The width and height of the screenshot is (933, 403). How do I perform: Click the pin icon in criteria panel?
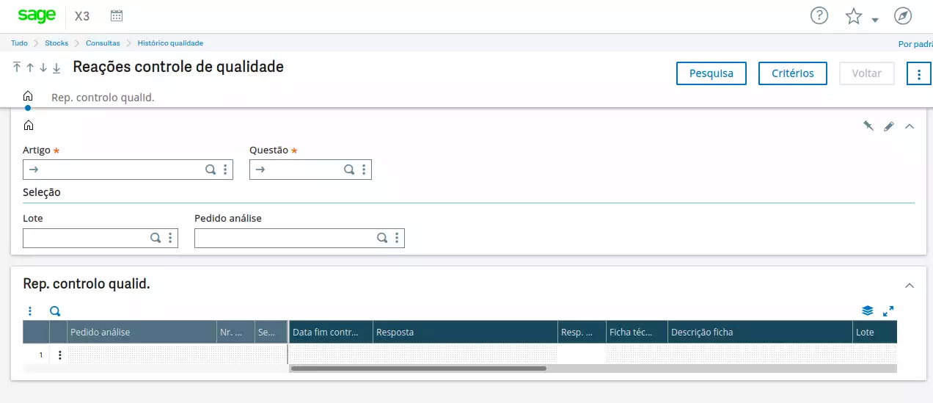(868, 126)
